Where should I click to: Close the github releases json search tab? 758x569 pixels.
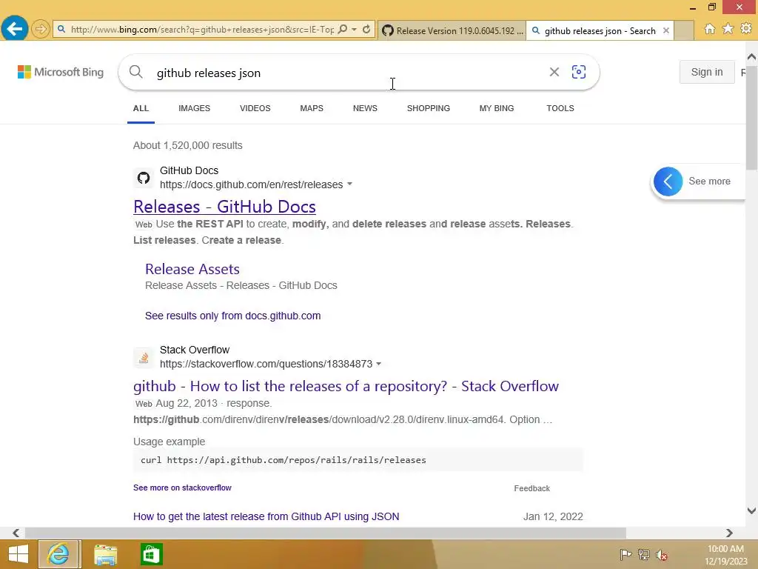(x=665, y=30)
